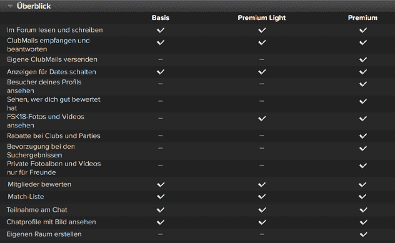Select the Basis column header

(x=161, y=18)
